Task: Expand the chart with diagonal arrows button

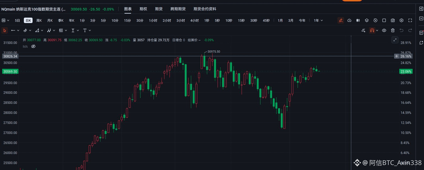Action: 395,40
